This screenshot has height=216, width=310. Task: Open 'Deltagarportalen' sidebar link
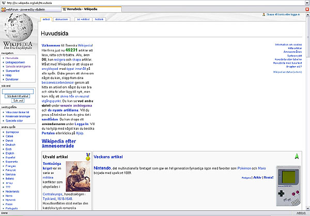pyautogui.click(x=15, y=63)
